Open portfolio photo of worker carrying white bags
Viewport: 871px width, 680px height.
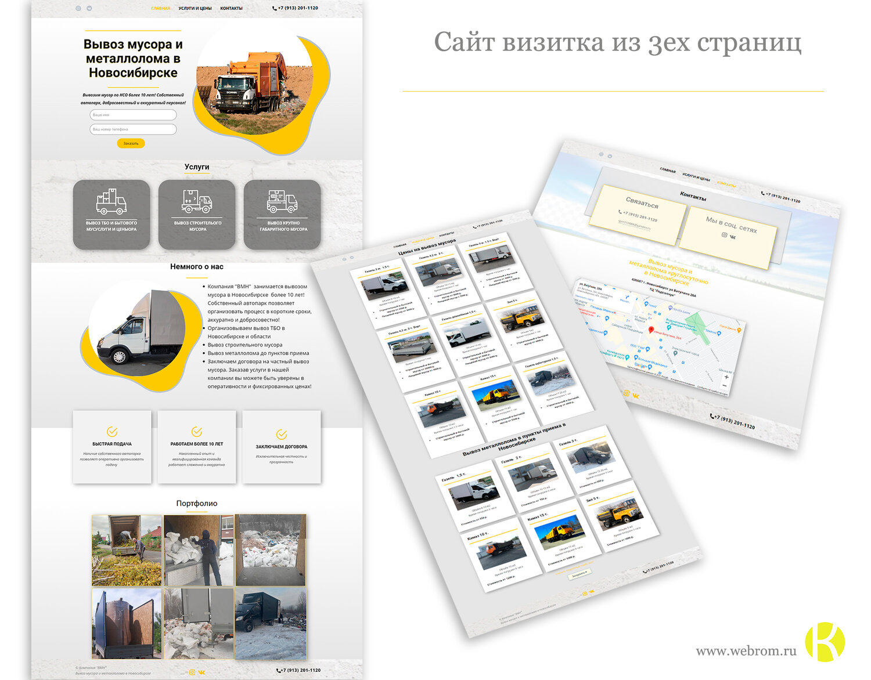pos(199,550)
